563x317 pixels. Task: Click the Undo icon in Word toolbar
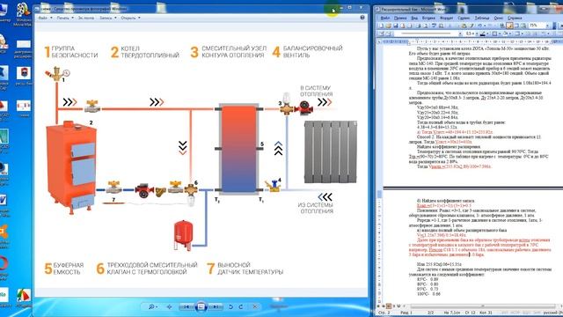[479, 26]
